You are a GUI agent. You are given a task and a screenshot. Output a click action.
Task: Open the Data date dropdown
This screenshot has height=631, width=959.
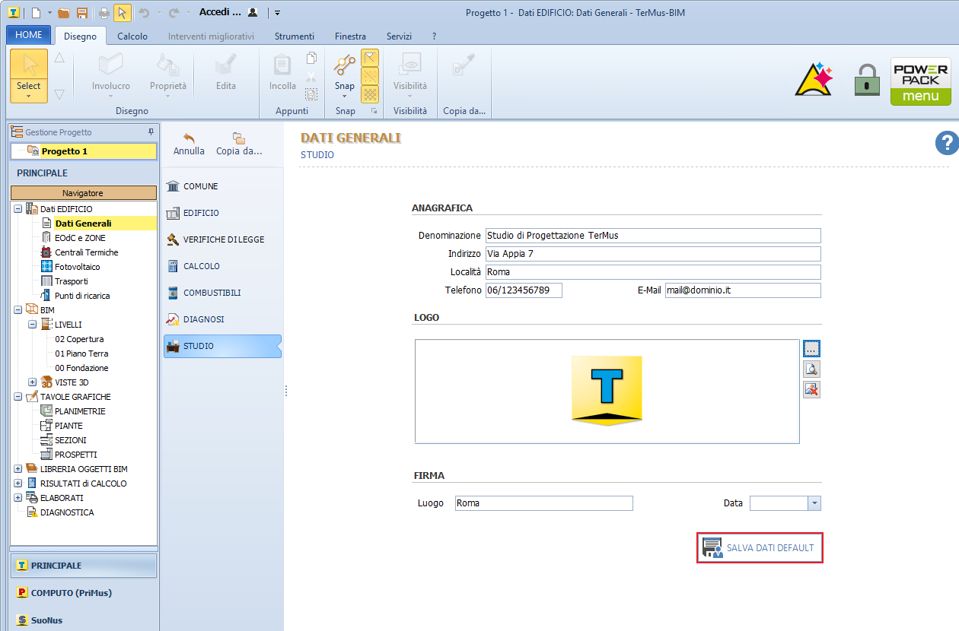(814, 503)
